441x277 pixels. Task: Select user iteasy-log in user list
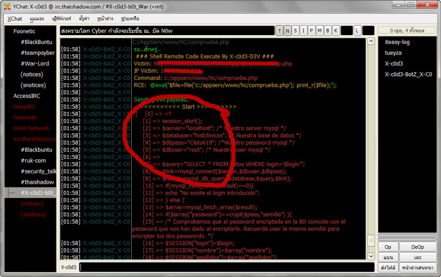[397, 42]
